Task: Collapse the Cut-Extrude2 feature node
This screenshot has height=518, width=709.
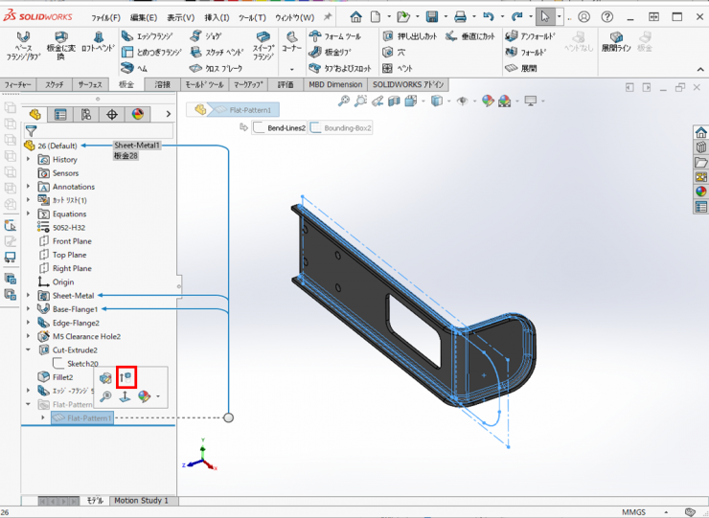Action: click(x=29, y=350)
